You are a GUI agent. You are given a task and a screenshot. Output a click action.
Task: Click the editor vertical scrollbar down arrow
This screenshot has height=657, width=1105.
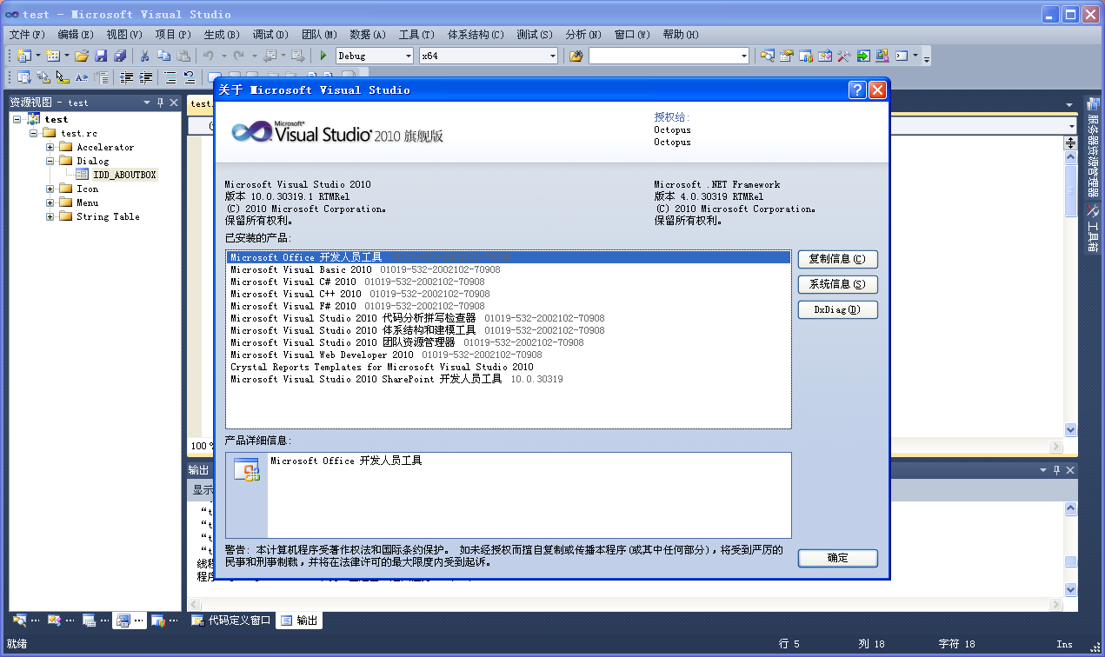click(x=1070, y=430)
